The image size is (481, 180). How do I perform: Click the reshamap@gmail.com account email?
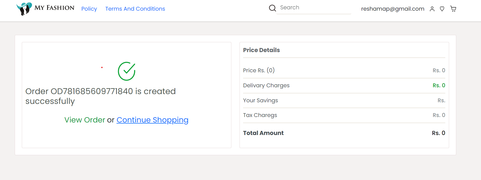click(x=393, y=9)
